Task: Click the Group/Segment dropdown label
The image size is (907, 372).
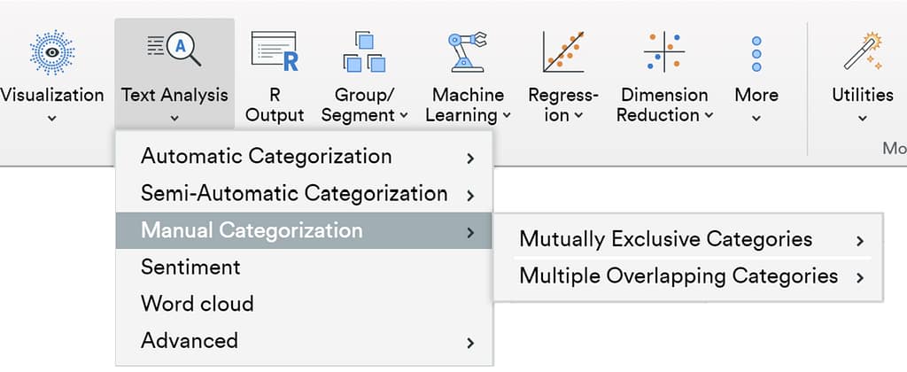Action: [364, 105]
